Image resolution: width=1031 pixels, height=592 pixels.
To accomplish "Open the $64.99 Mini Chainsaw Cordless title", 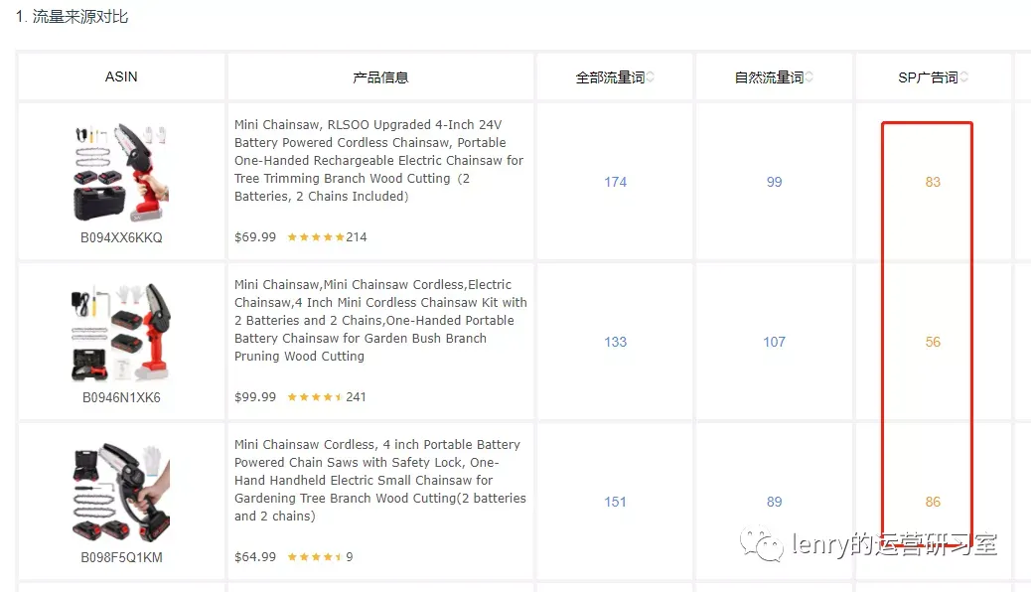I will coord(380,480).
